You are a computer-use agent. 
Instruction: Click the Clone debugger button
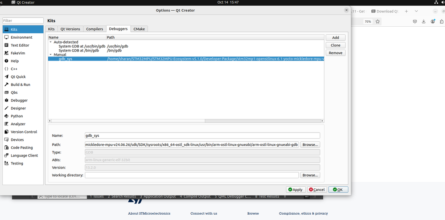[335, 45]
